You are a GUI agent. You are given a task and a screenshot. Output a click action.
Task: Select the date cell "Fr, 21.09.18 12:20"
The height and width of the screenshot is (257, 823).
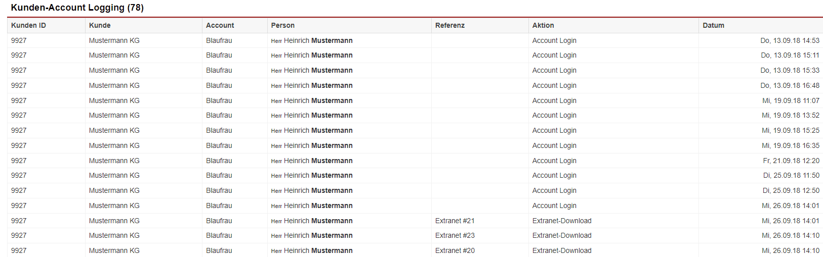pos(791,161)
